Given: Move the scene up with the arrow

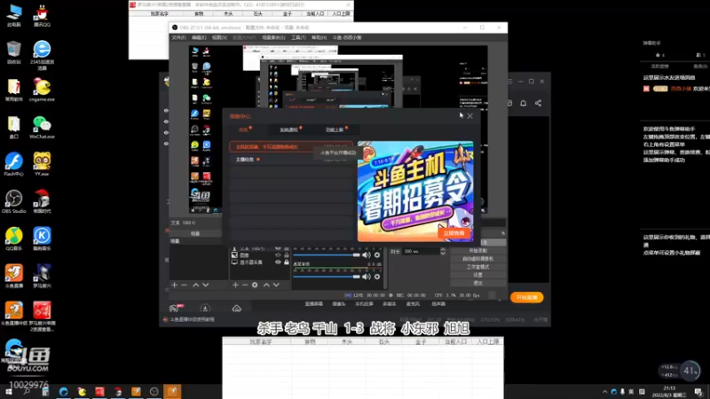Looking at the screenshot, I should 195,285.
